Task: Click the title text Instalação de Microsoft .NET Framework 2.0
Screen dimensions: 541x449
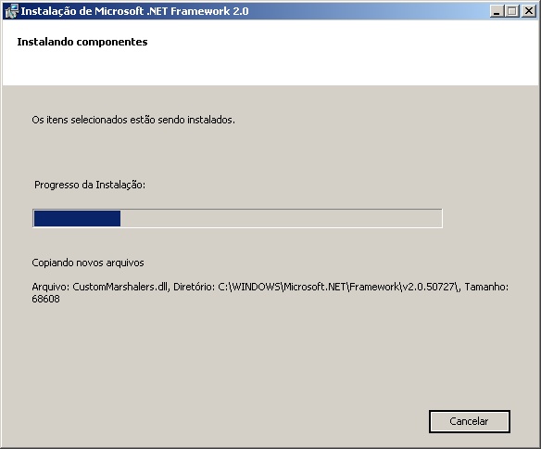Action: click(x=134, y=11)
